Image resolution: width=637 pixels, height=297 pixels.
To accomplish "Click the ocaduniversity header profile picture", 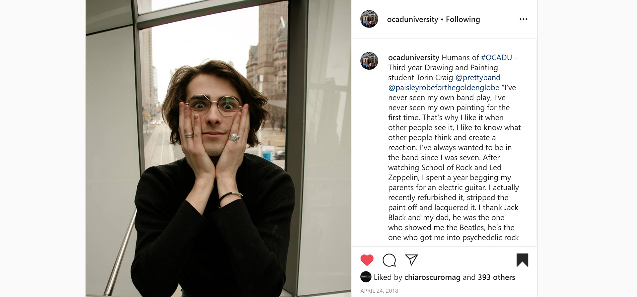I will [369, 19].
